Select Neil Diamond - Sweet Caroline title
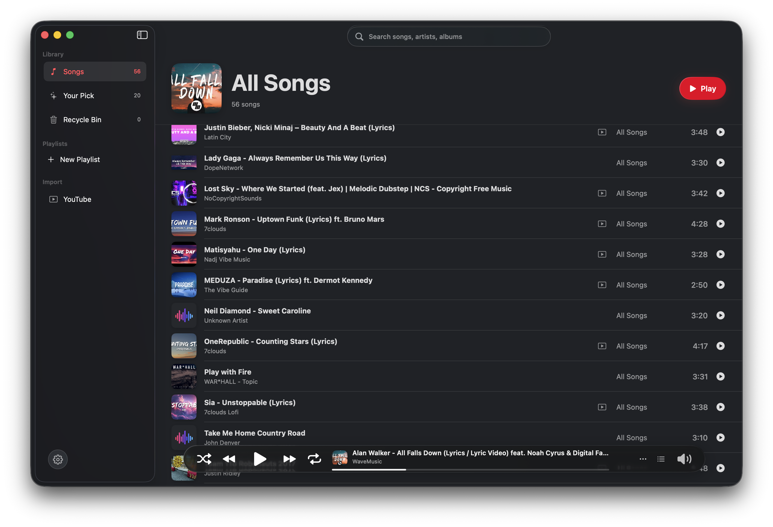773x527 pixels. click(257, 311)
